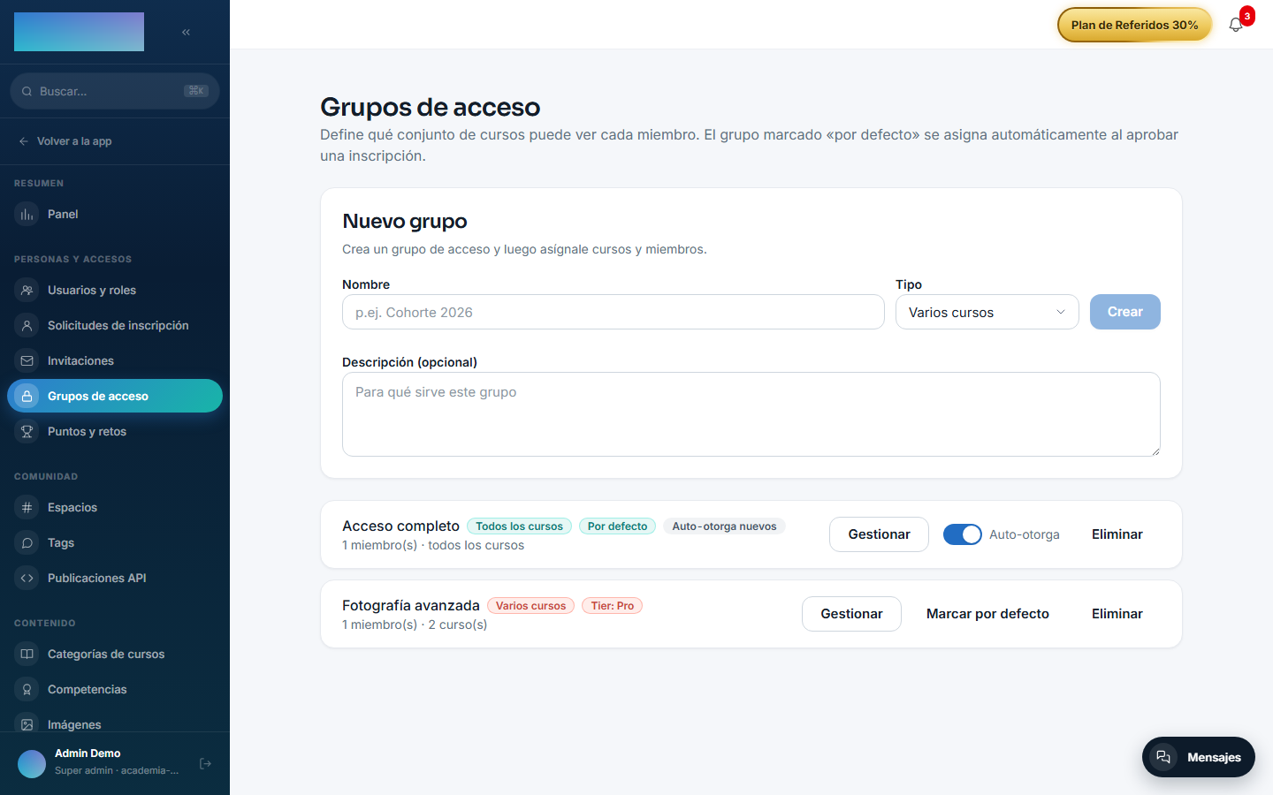Click the Usuarios y roles people icon
Viewport: 1273px width, 795px height.
[27, 290]
